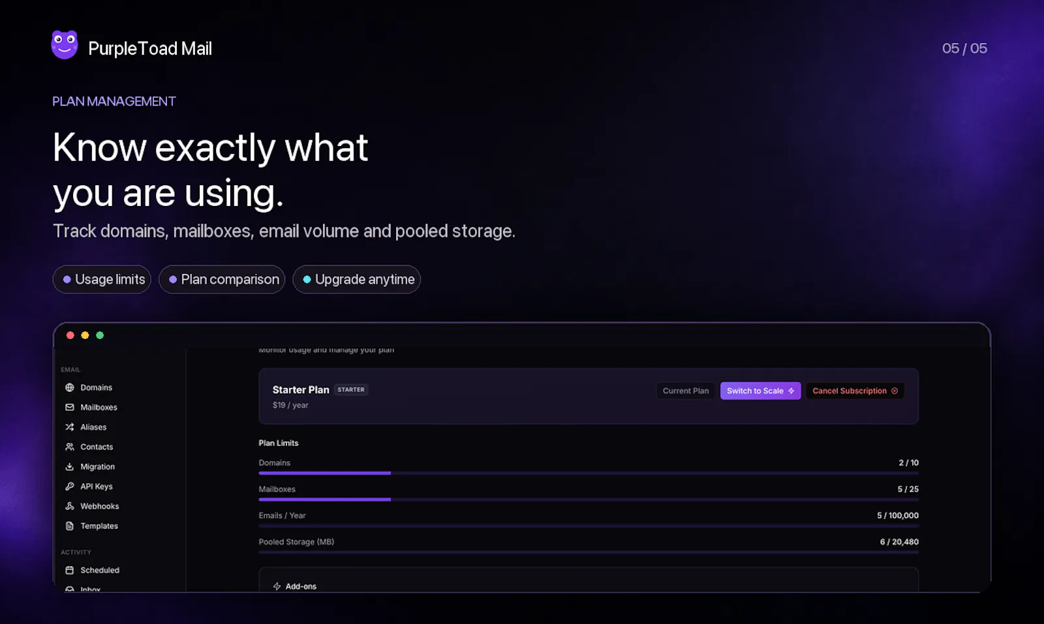This screenshot has height=624, width=1044.
Task: Click the Aliases shuffle icon
Action: [x=70, y=427]
